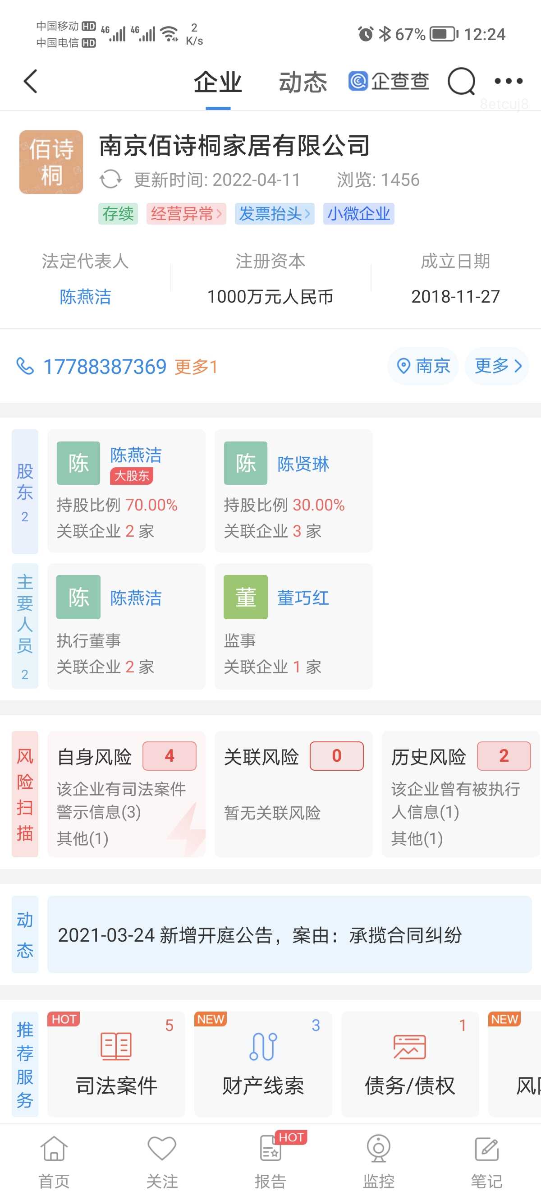Open the three-dot more options menu
Image resolution: width=541 pixels, height=1196 pixels.
coord(508,82)
